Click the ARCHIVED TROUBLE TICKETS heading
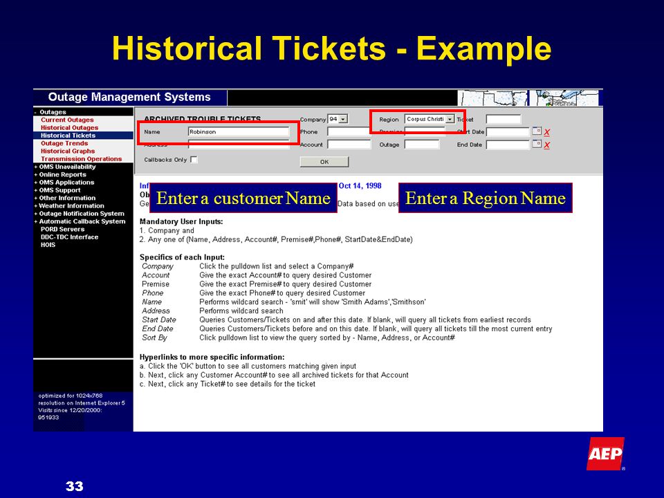 tap(203, 119)
